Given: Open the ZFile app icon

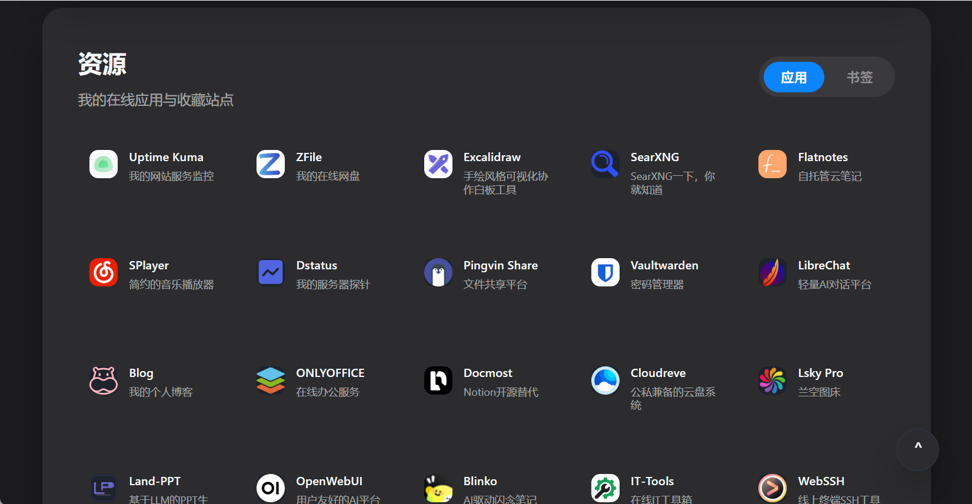Looking at the screenshot, I should coord(271,164).
